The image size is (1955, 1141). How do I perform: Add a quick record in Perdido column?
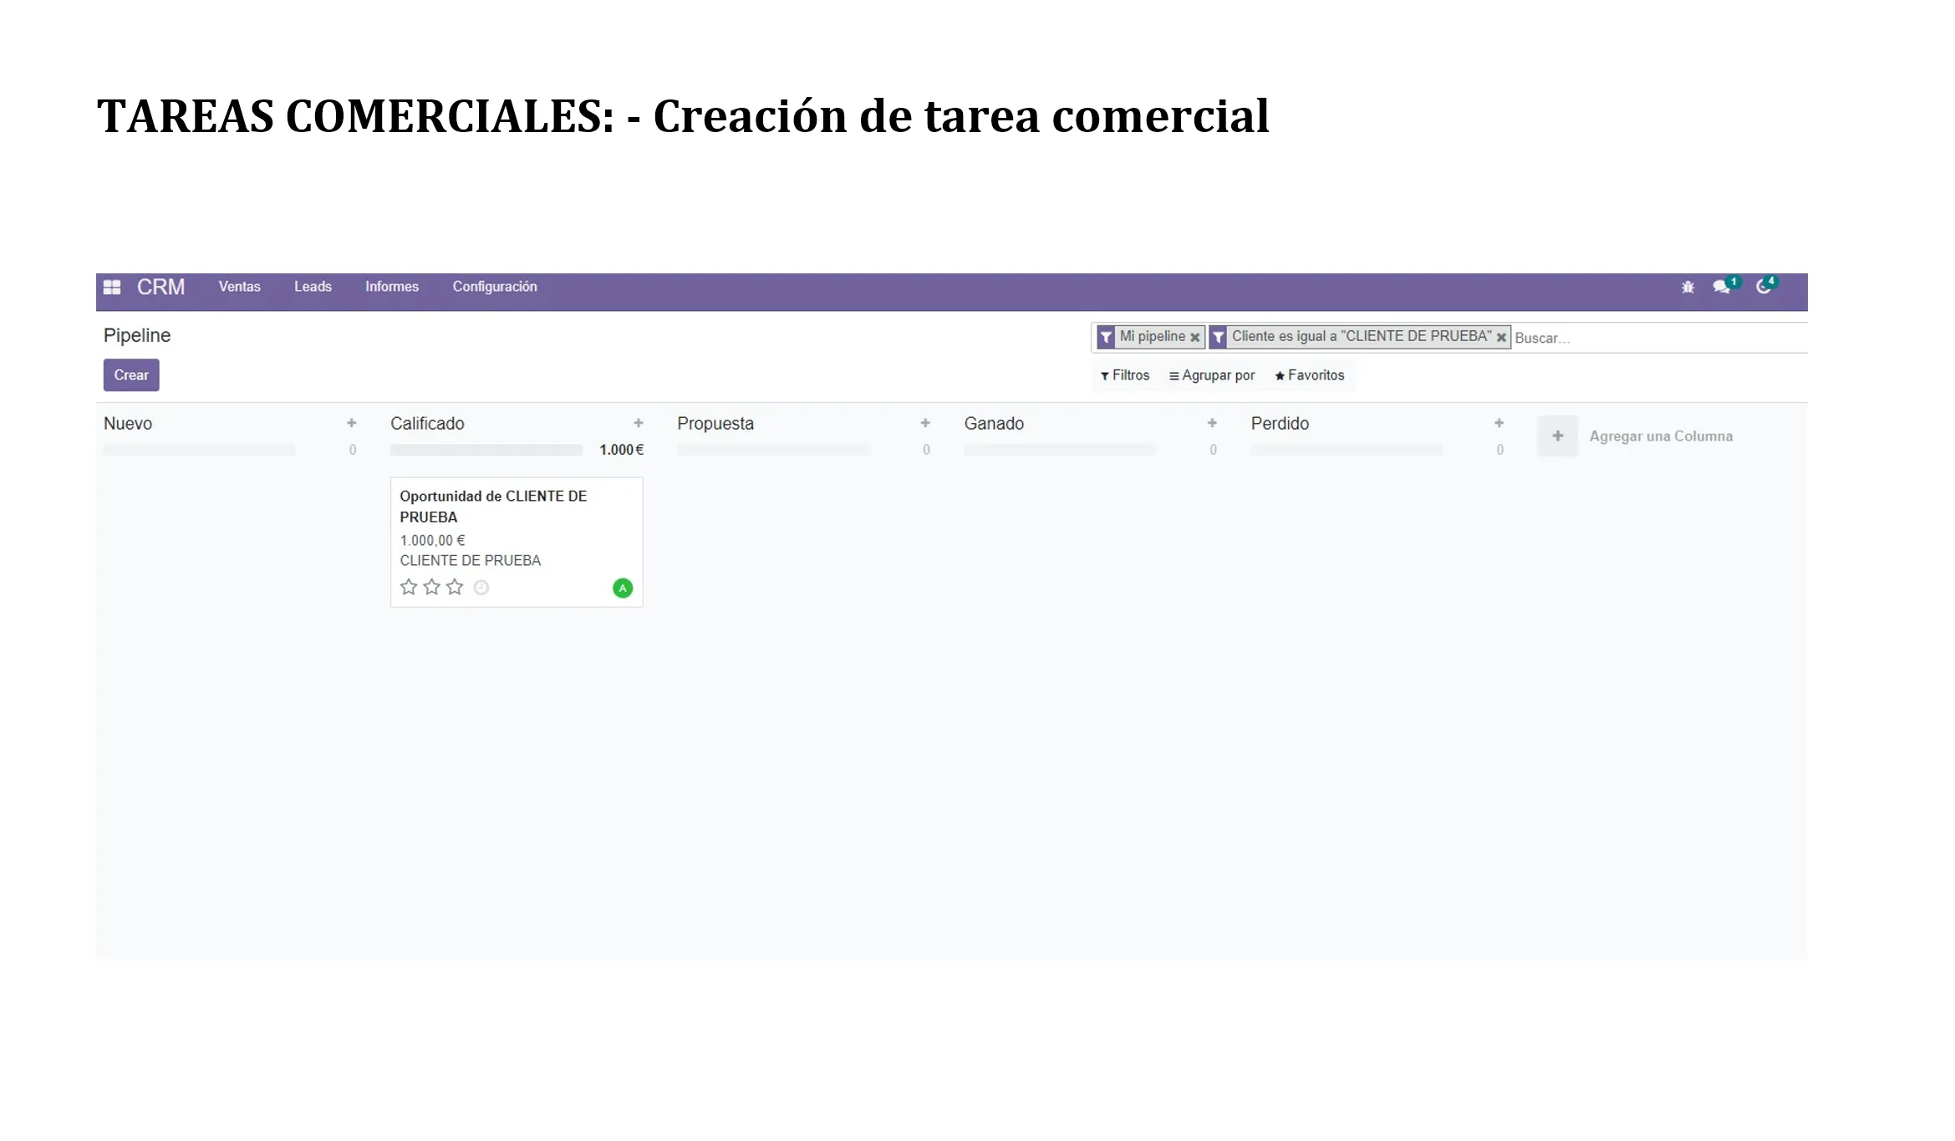[1499, 423]
